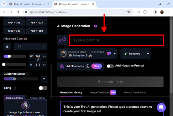The image size is (173, 116).
Task: Switch to Prompt Generation tab
Action: (134, 92)
